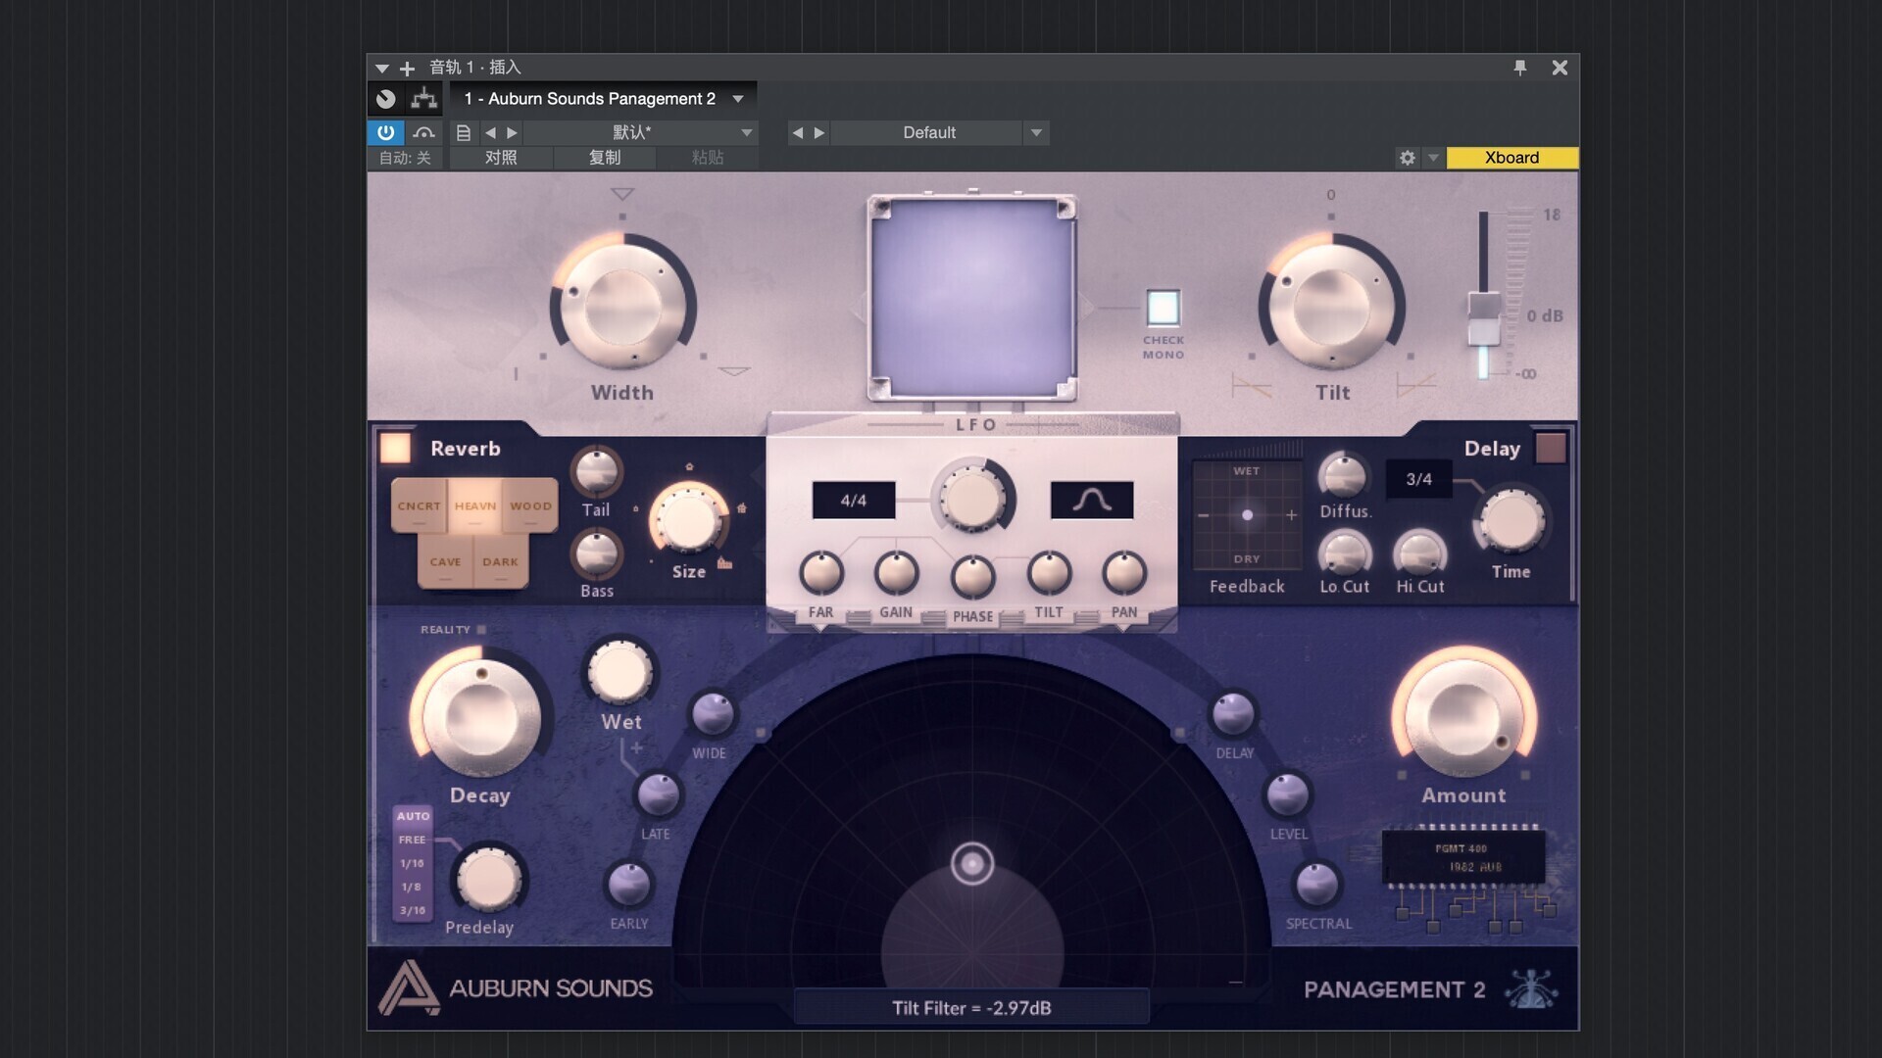Image resolution: width=1882 pixels, height=1058 pixels.
Task: Select CAVE reverb type
Action: pos(445,561)
